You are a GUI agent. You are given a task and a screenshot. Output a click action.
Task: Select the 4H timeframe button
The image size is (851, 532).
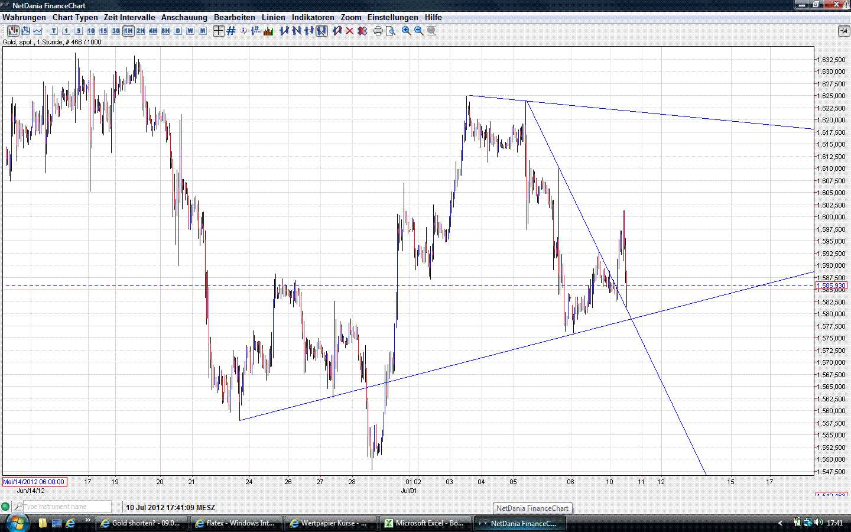pos(152,31)
